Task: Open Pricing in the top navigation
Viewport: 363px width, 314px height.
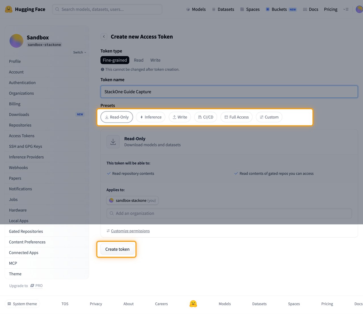Action: pos(331,9)
